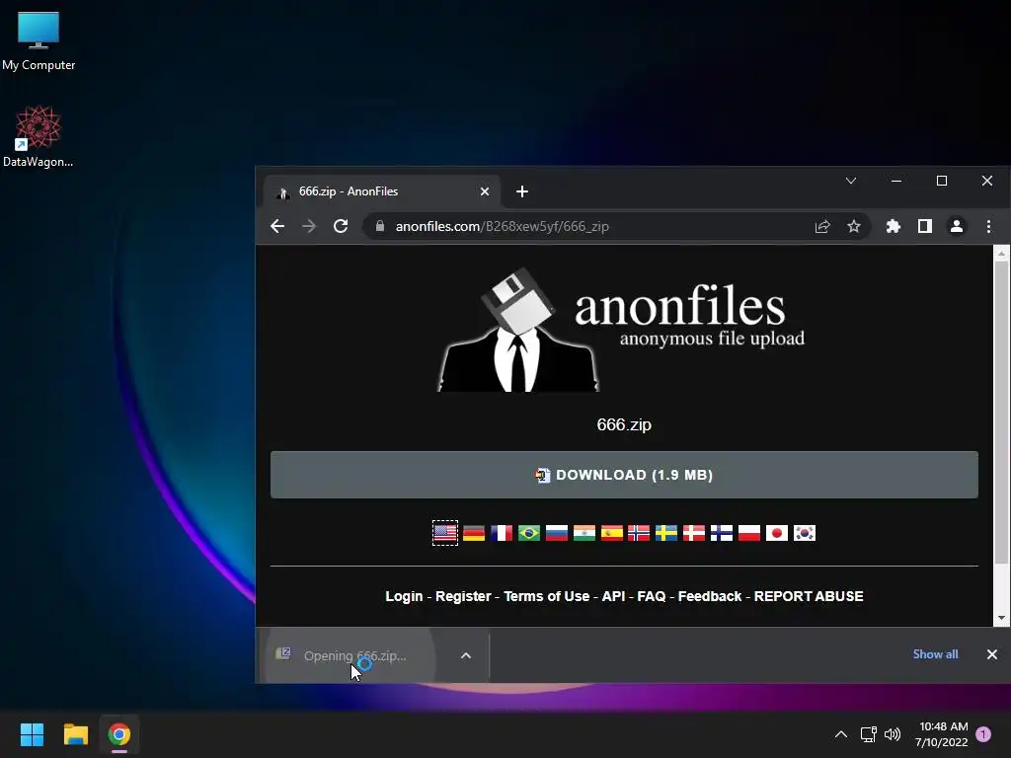Select the Indian flag language
The image size is (1011, 758).
pos(584,533)
